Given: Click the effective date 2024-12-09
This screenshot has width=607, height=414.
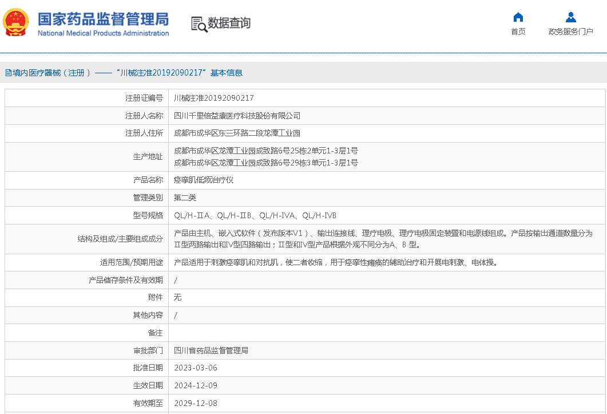Looking at the screenshot, I should (195, 385).
